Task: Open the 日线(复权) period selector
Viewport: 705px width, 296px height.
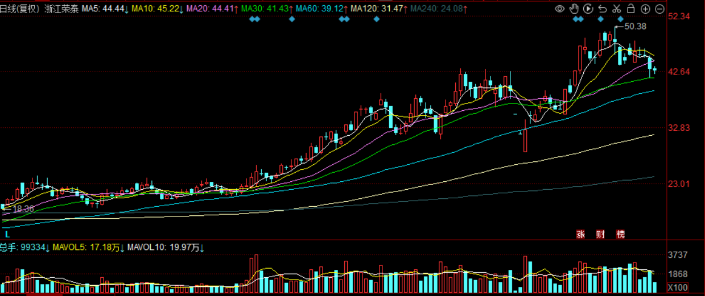Action: [x=20, y=9]
